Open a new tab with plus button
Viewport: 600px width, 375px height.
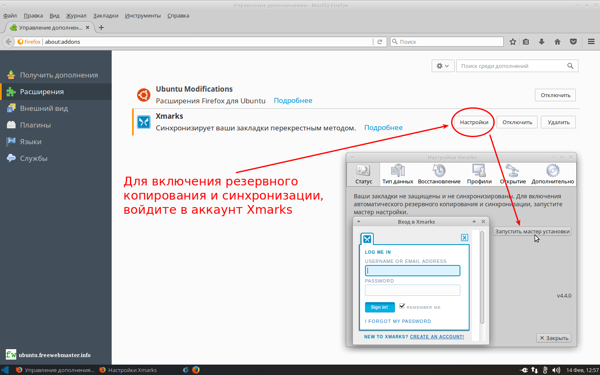pos(101,27)
